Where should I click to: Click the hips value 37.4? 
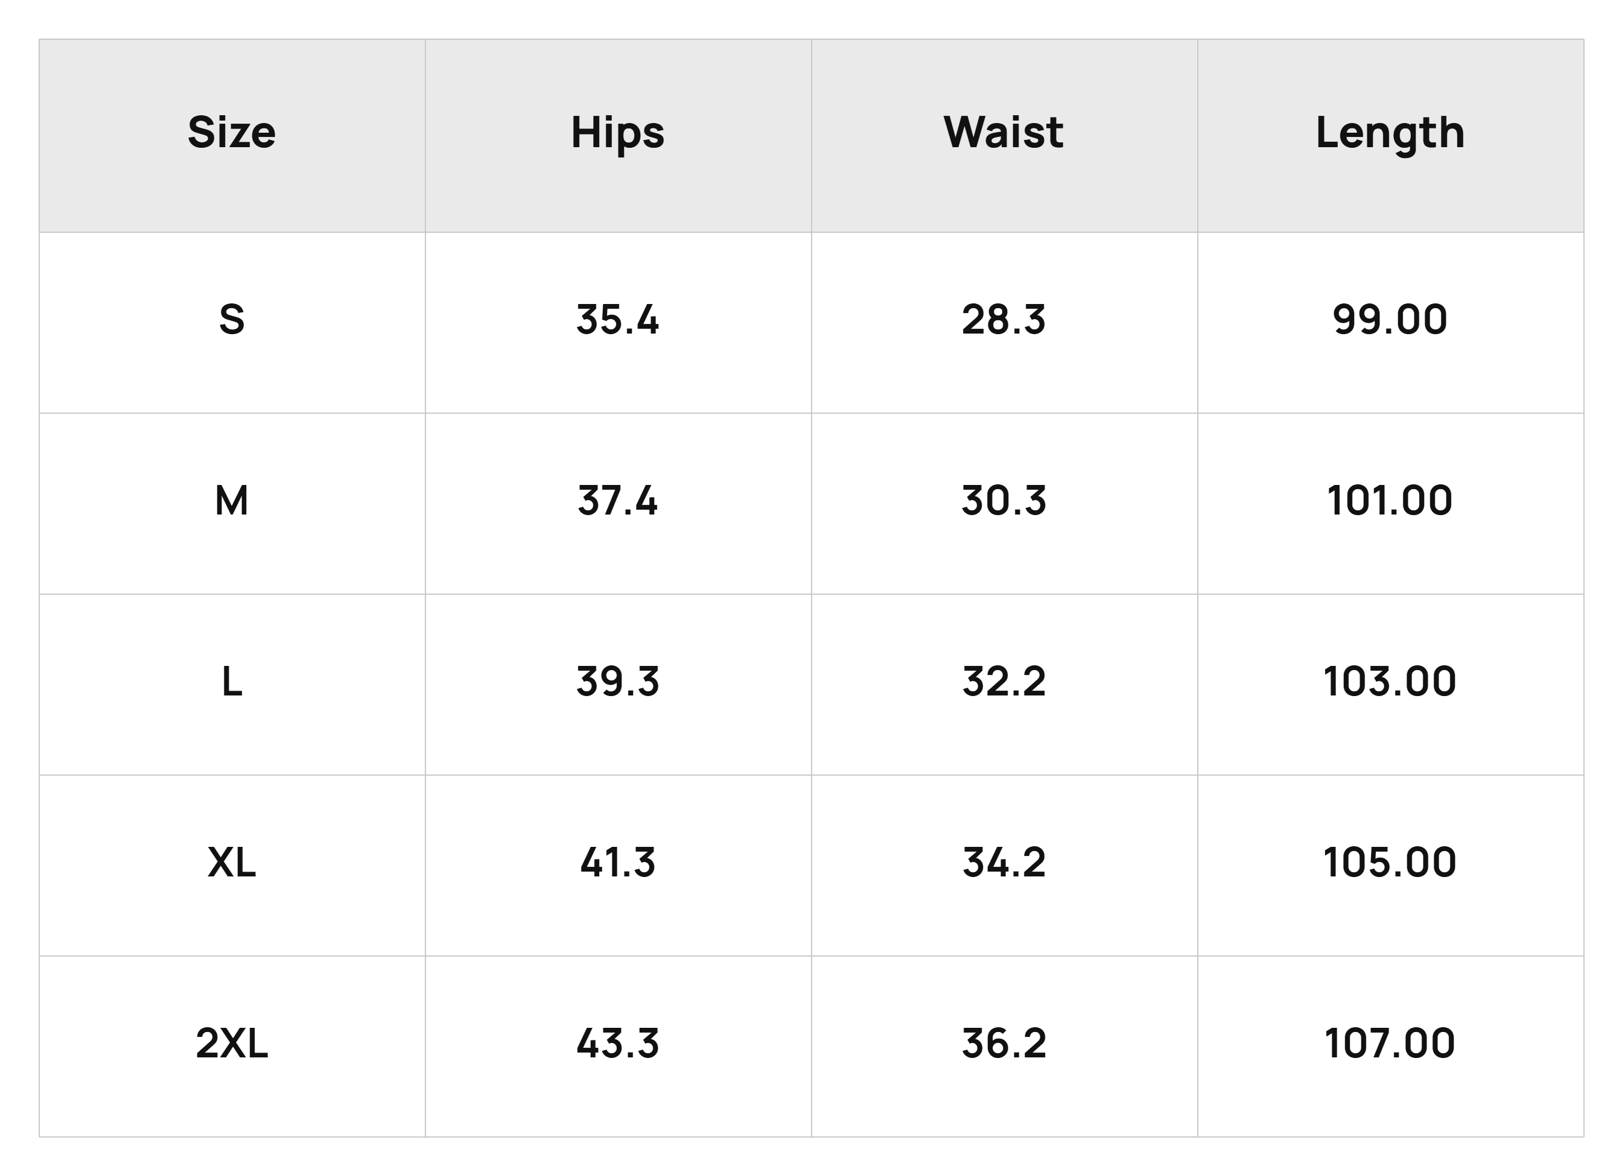618,500
